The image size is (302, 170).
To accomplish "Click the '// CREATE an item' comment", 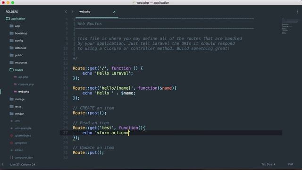I will coord(93,108).
